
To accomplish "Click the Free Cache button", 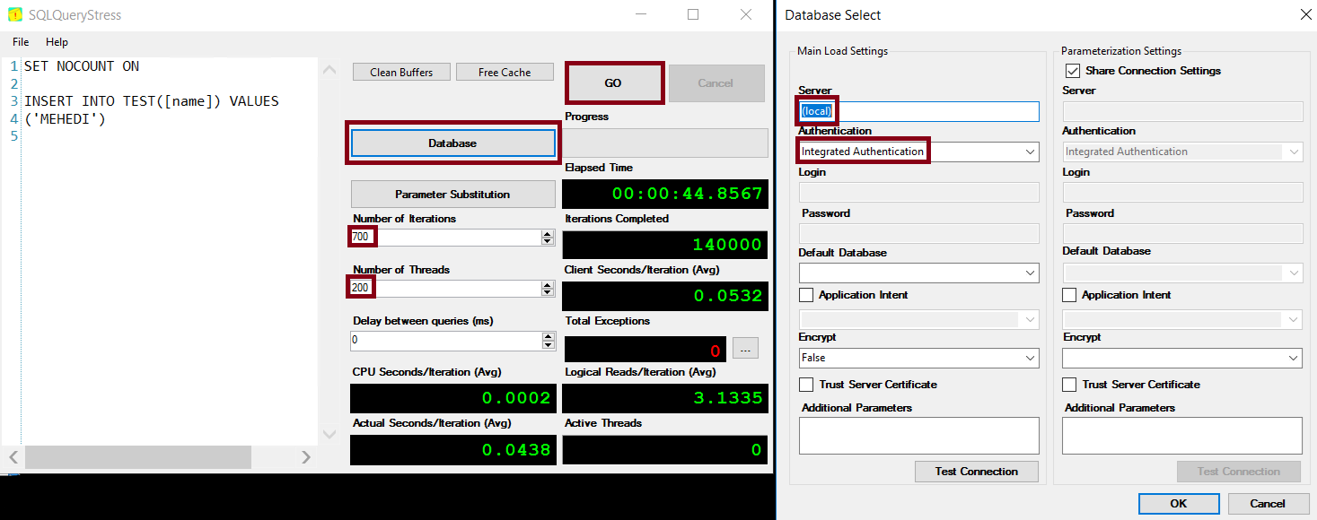I will pyautogui.click(x=505, y=73).
